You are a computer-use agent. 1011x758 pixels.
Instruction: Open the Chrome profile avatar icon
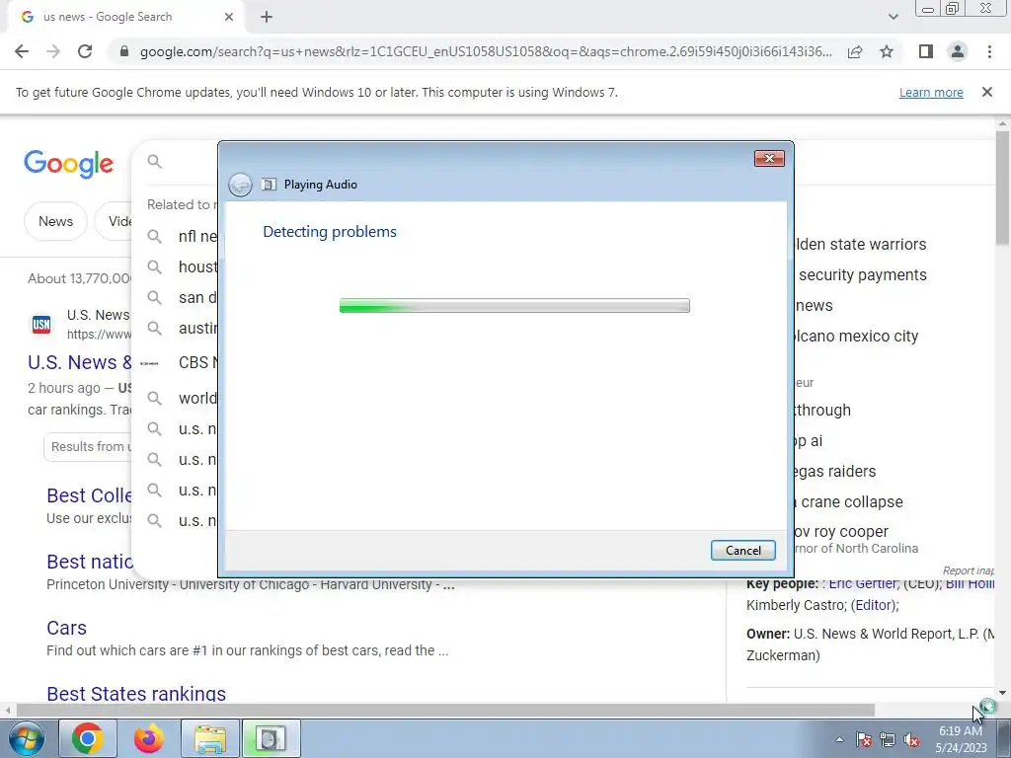(x=958, y=51)
